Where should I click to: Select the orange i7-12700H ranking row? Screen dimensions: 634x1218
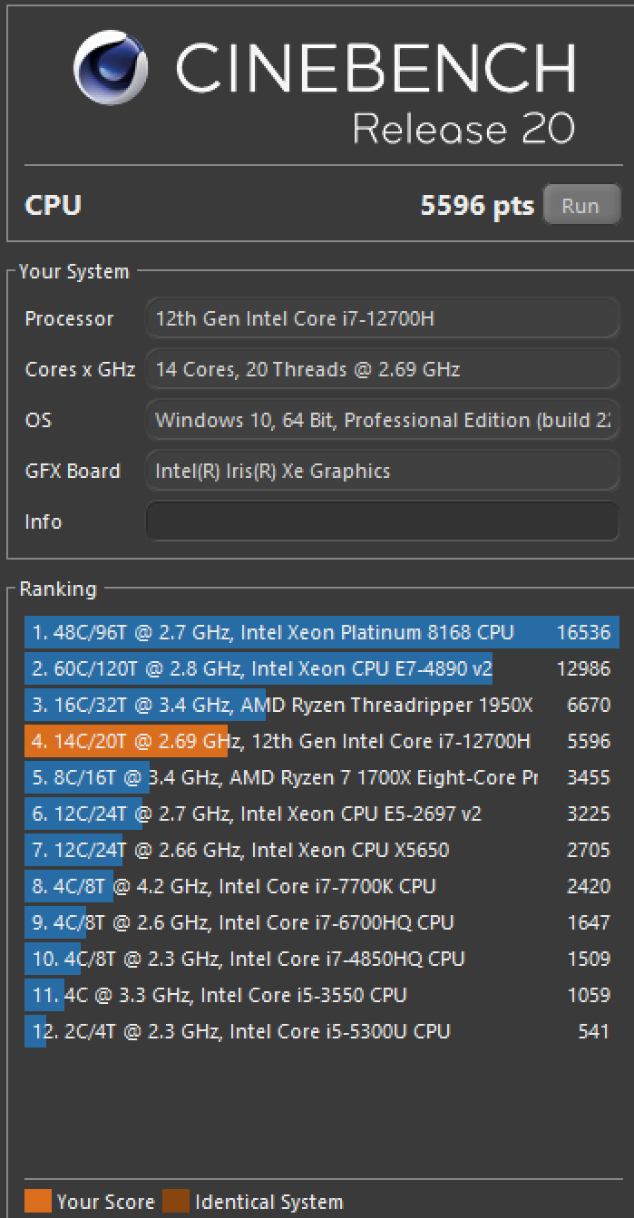pos(321,741)
